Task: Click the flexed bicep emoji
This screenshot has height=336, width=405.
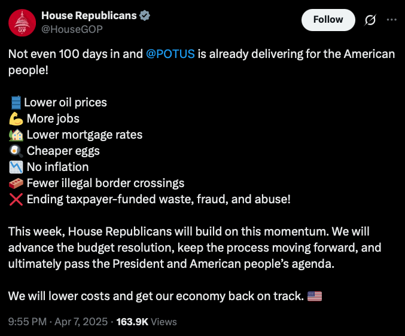Action: pos(15,118)
